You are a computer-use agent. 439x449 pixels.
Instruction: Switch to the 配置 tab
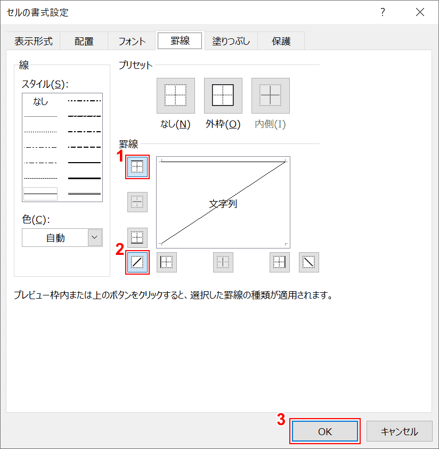[84, 41]
